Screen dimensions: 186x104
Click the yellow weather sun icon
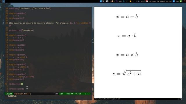tap(130, 1)
